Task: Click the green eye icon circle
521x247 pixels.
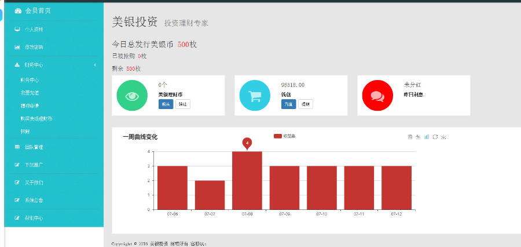Action: (x=131, y=96)
